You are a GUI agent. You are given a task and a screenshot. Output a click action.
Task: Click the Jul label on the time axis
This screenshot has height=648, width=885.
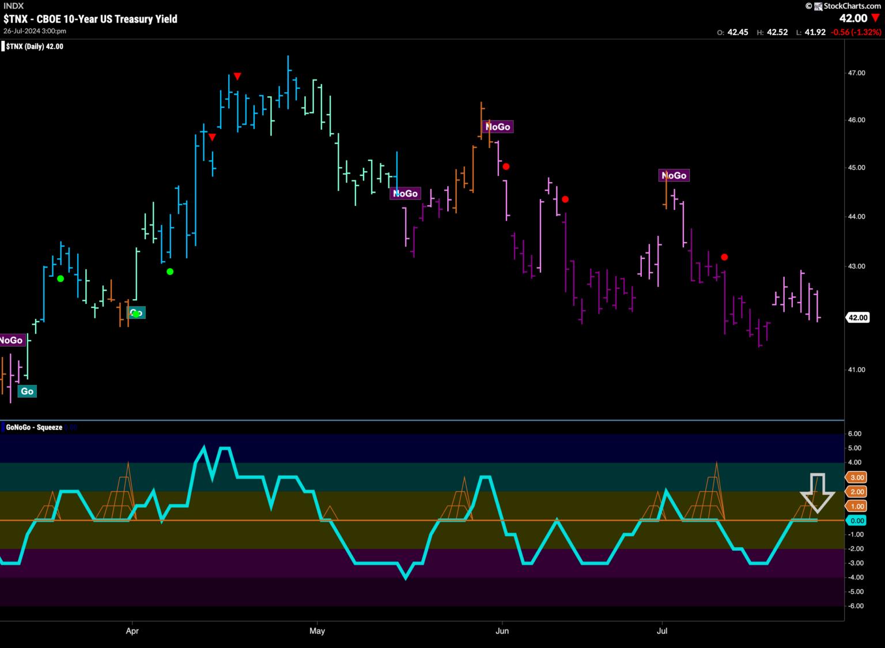pyautogui.click(x=662, y=631)
